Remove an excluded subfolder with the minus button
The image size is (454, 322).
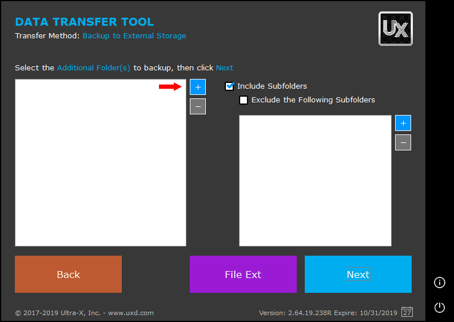(403, 142)
